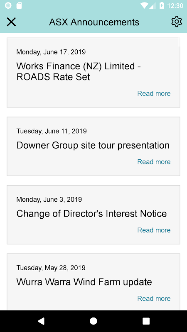Open settings via the gear icon
Image resolution: width=187 pixels, height=332 pixels.
(177, 22)
